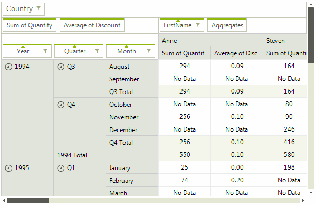The width and height of the screenshot is (316, 205).
Task: Collapse the Q3 quarter group
Action: pos(61,67)
